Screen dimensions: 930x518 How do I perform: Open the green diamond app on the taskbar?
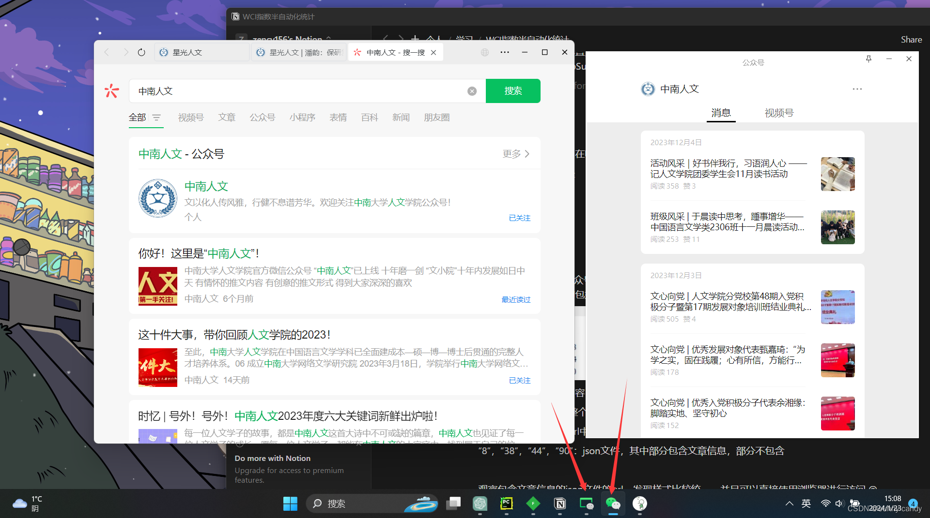coord(533,503)
